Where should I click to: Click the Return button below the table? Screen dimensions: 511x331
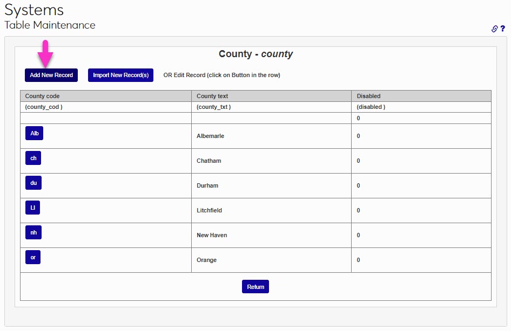255,286
